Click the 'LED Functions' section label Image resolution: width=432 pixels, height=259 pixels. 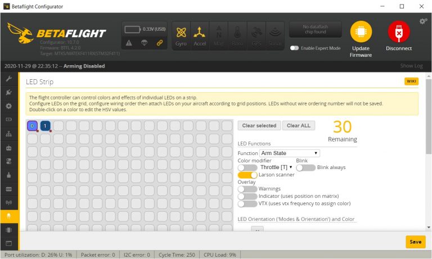[x=254, y=144]
